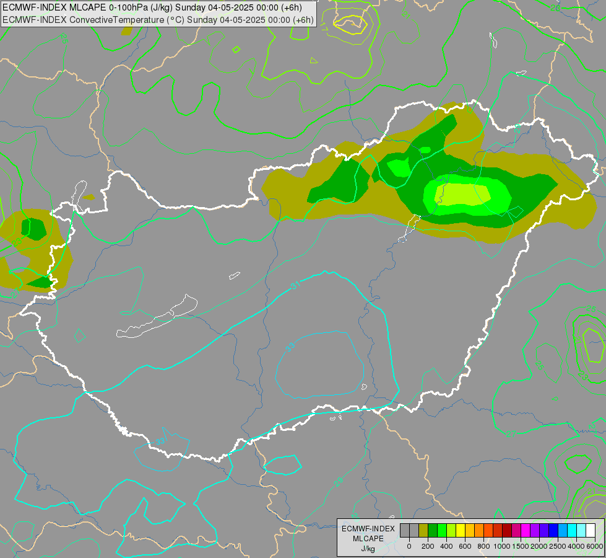Select the legend tick value '600'

(x=465, y=546)
